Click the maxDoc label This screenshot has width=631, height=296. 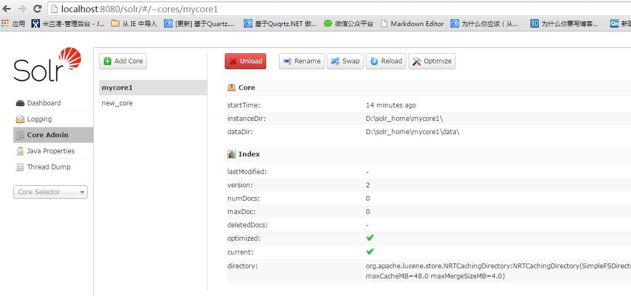(241, 211)
